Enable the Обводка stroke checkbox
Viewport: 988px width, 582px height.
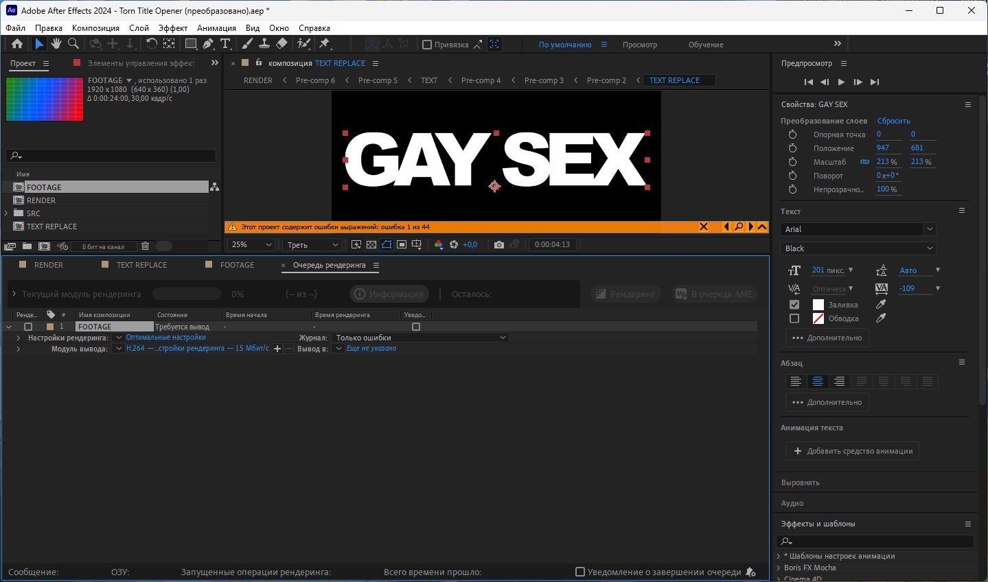[x=794, y=318]
